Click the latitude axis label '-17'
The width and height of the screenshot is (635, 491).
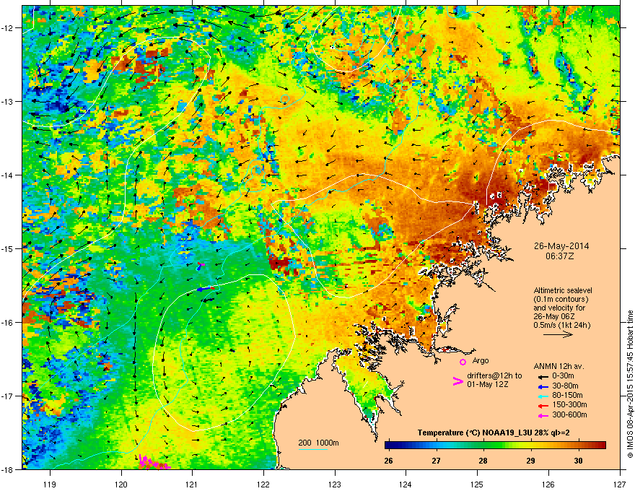pos(7,396)
